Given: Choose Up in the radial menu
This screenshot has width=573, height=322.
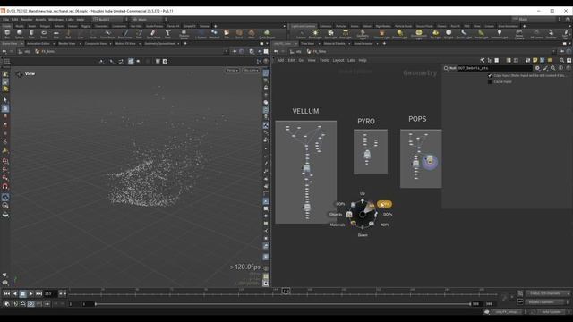Looking at the screenshot, I should tap(363, 193).
